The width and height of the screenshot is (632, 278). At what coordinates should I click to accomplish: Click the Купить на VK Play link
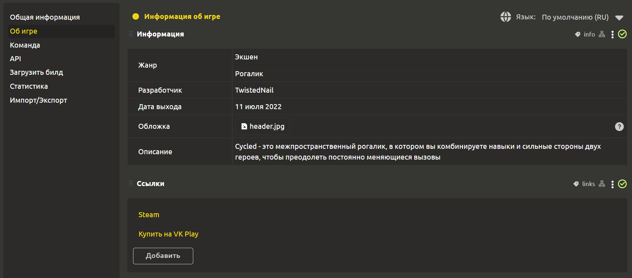pos(168,234)
